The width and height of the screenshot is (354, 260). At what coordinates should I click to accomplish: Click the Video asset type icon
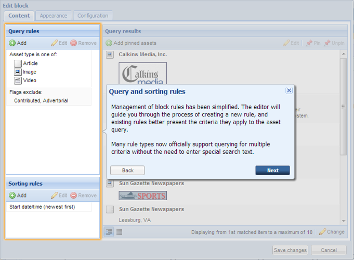pos(18,81)
